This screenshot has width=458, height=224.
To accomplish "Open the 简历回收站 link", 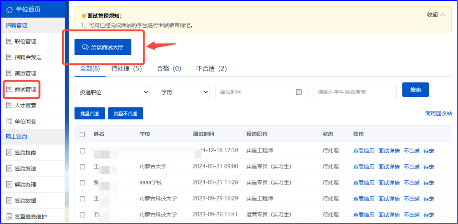I will (x=438, y=113).
